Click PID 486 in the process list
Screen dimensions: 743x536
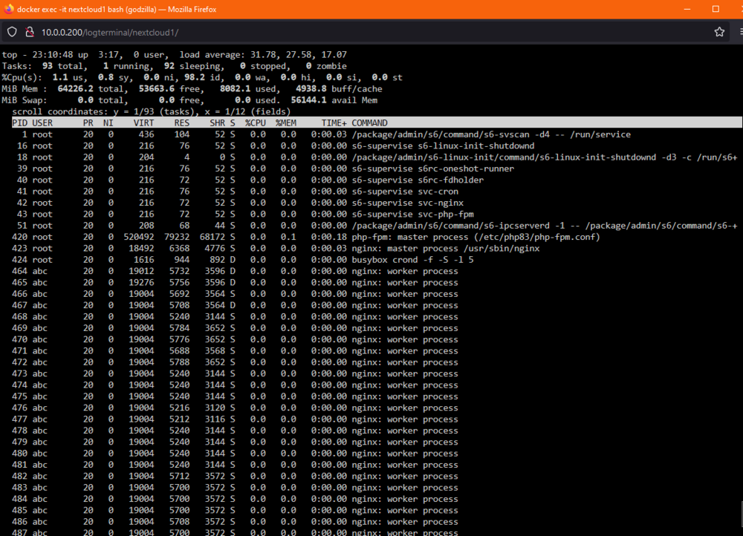(19, 521)
